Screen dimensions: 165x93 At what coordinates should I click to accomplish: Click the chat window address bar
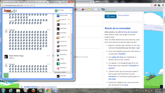[x=38, y=5]
